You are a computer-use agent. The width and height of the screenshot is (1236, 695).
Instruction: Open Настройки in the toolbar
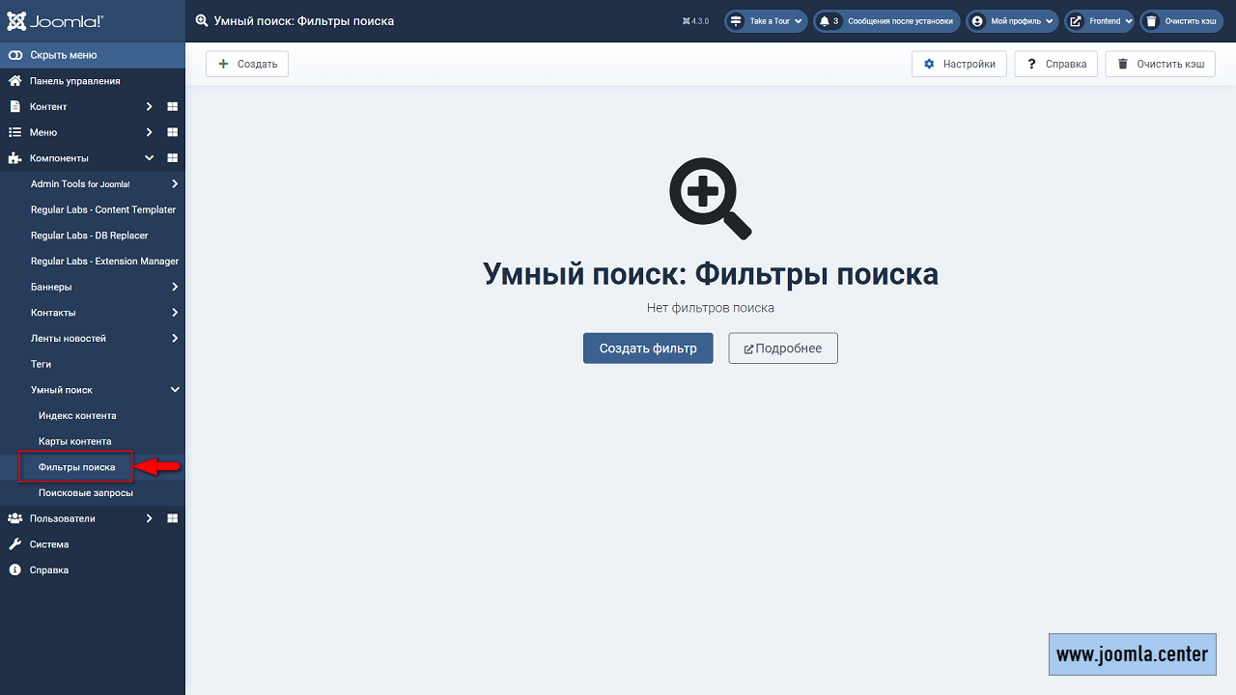959,64
